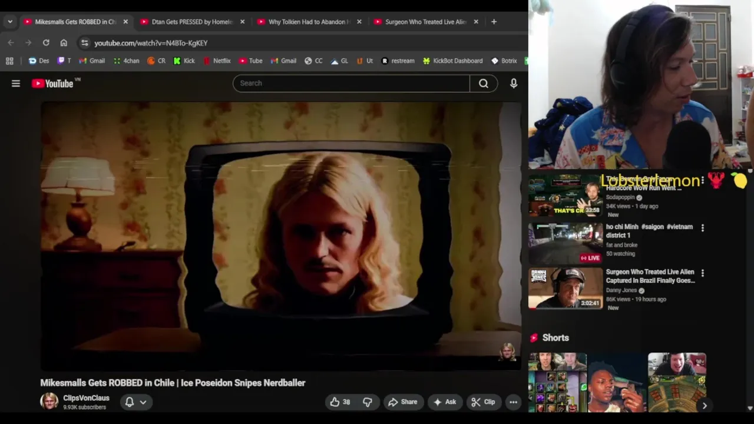
Task: Click the page scrollbar down arrow
Action: [x=750, y=408]
